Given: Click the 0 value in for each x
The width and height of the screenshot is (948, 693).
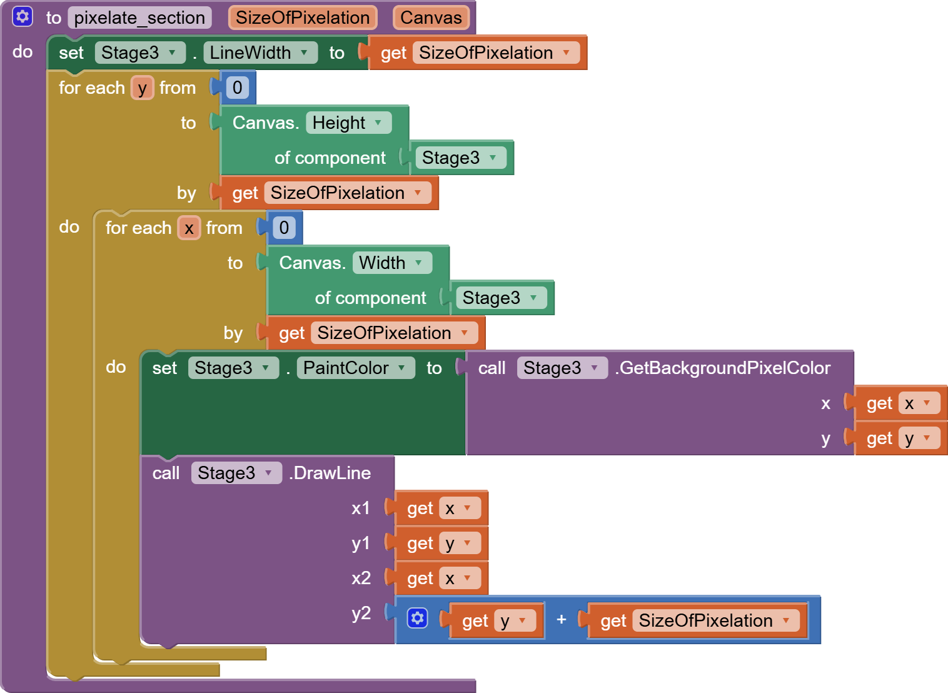Looking at the screenshot, I should [284, 228].
